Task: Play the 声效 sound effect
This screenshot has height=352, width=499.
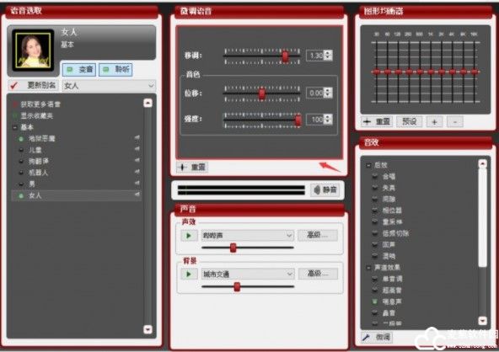Action: [189, 236]
